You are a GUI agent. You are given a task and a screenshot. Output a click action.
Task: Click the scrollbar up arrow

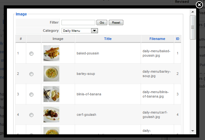click(x=193, y=12)
